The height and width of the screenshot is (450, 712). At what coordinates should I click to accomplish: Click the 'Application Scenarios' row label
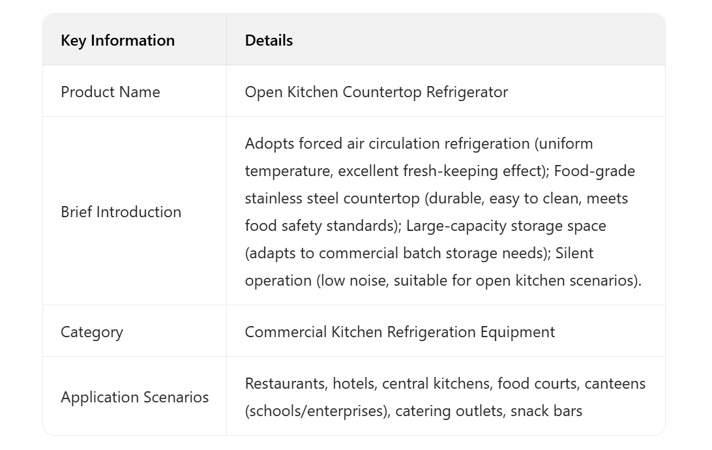(134, 397)
